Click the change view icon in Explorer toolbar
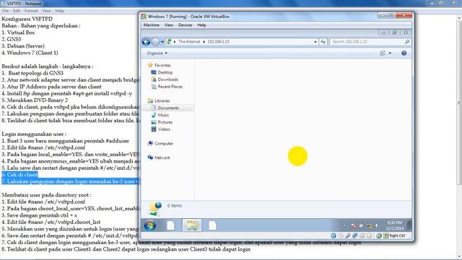This screenshot has width=462, height=260. tap(383, 53)
